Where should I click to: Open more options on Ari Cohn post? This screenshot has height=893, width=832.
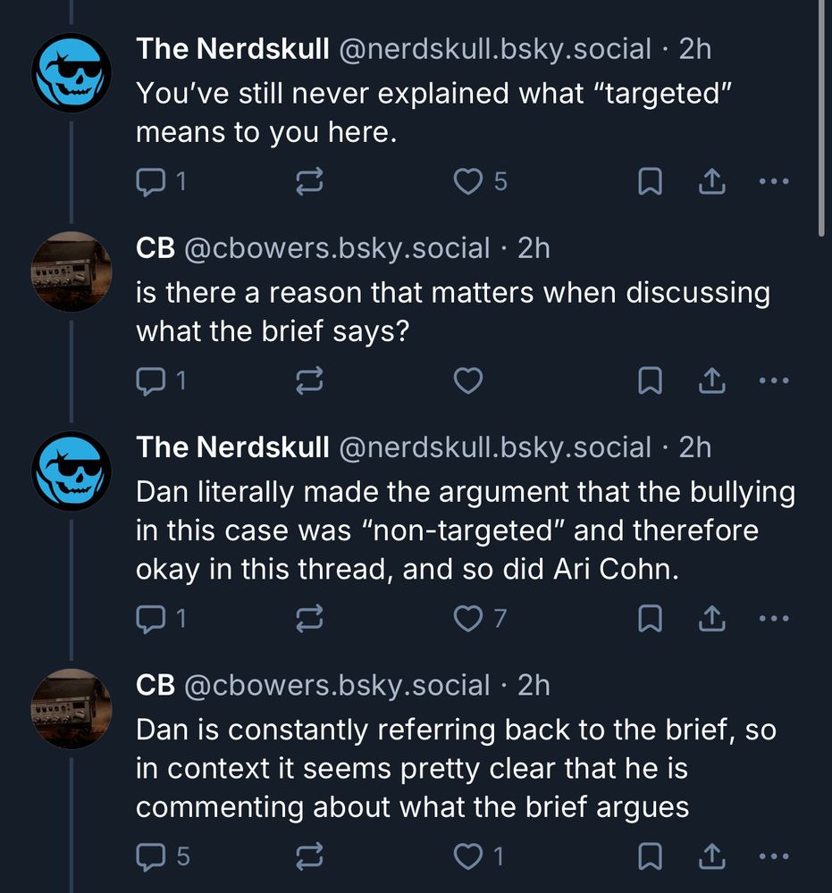[x=773, y=617]
